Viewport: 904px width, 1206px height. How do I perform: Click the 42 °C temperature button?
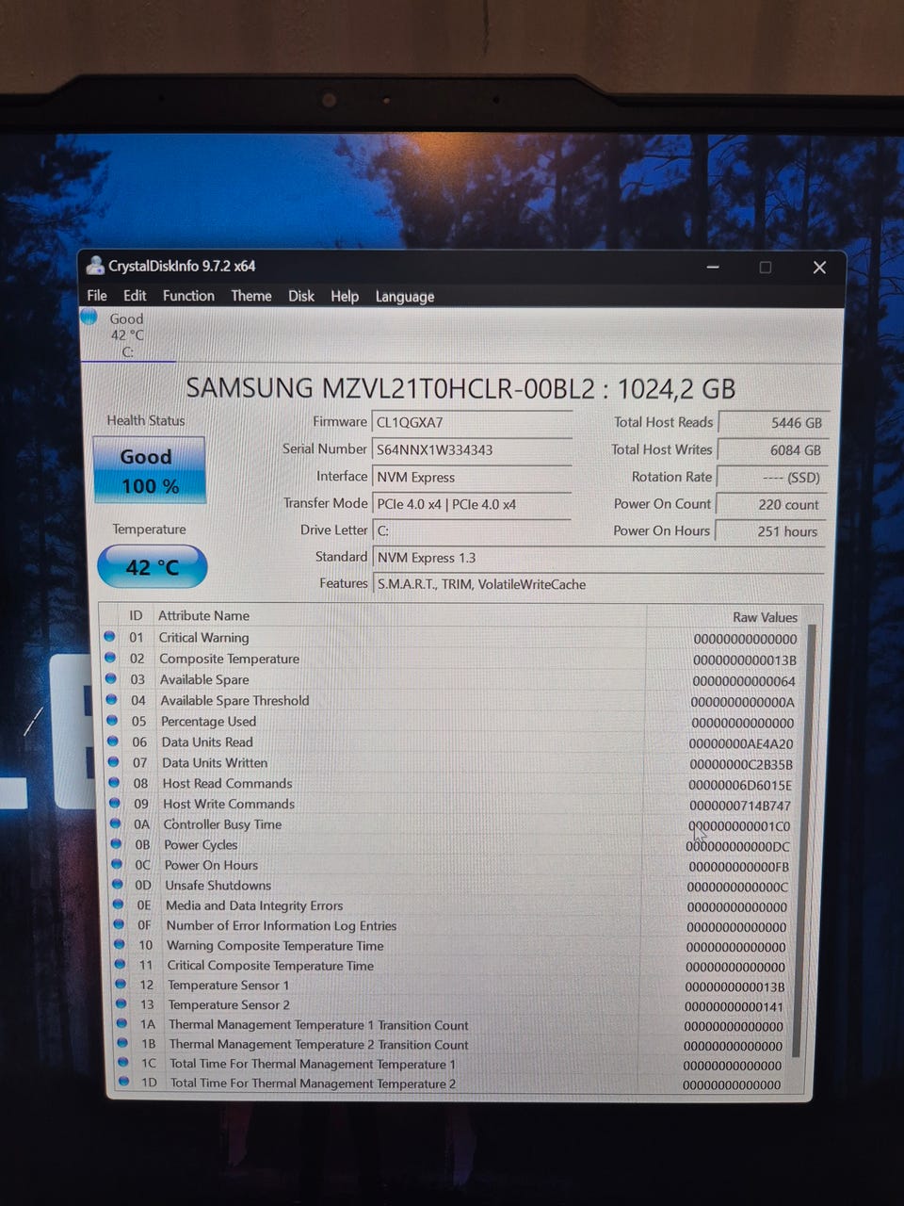click(152, 566)
